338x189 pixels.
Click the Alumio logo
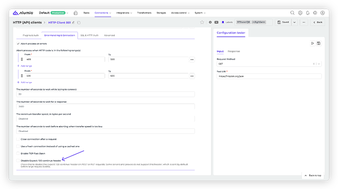click(x=23, y=13)
